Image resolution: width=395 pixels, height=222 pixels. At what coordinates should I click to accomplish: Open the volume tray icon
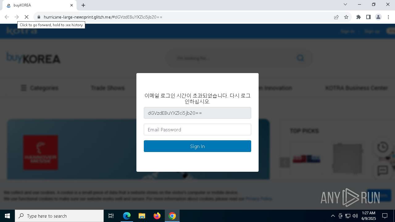(x=355, y=216)
